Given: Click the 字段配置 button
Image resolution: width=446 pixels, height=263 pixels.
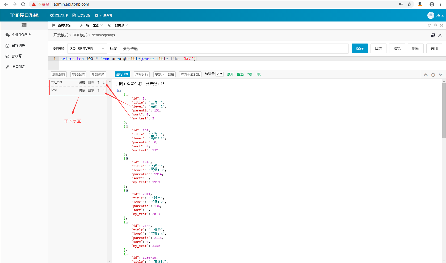Looking at the screenshot, I should pyautogui.click(x=78, y=74).
